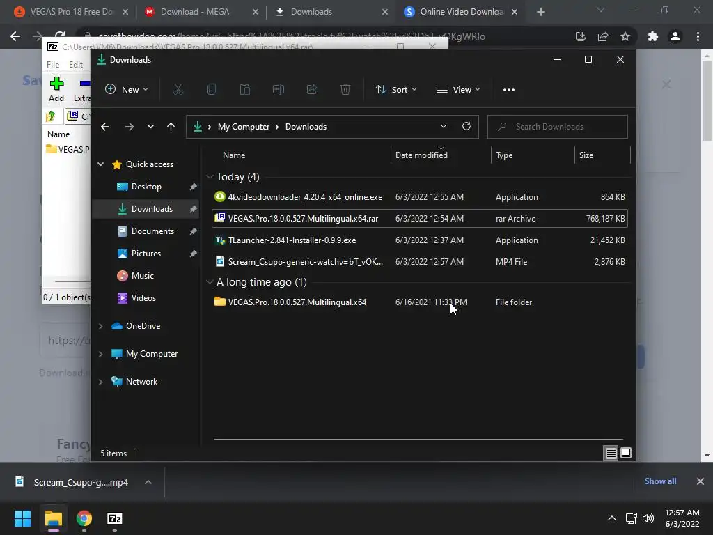
Task: Select the Scream_Csupo MP4 file in list
Action: pyautogui.click(x=420, y=262)
